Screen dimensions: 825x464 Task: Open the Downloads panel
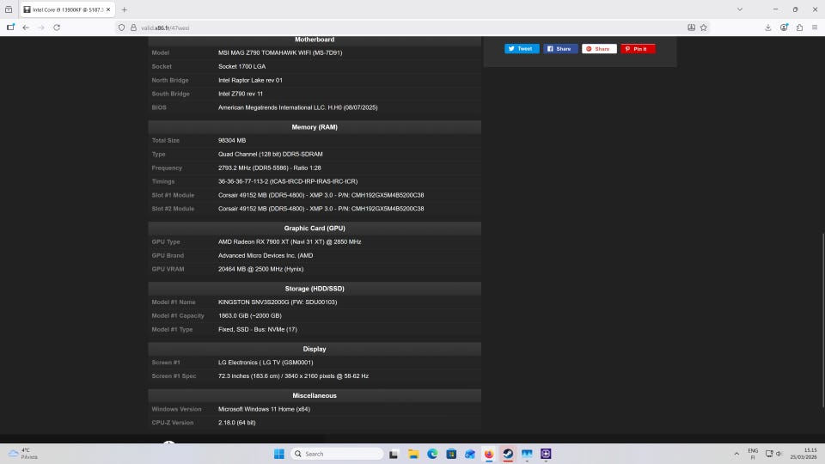point(768,27)
